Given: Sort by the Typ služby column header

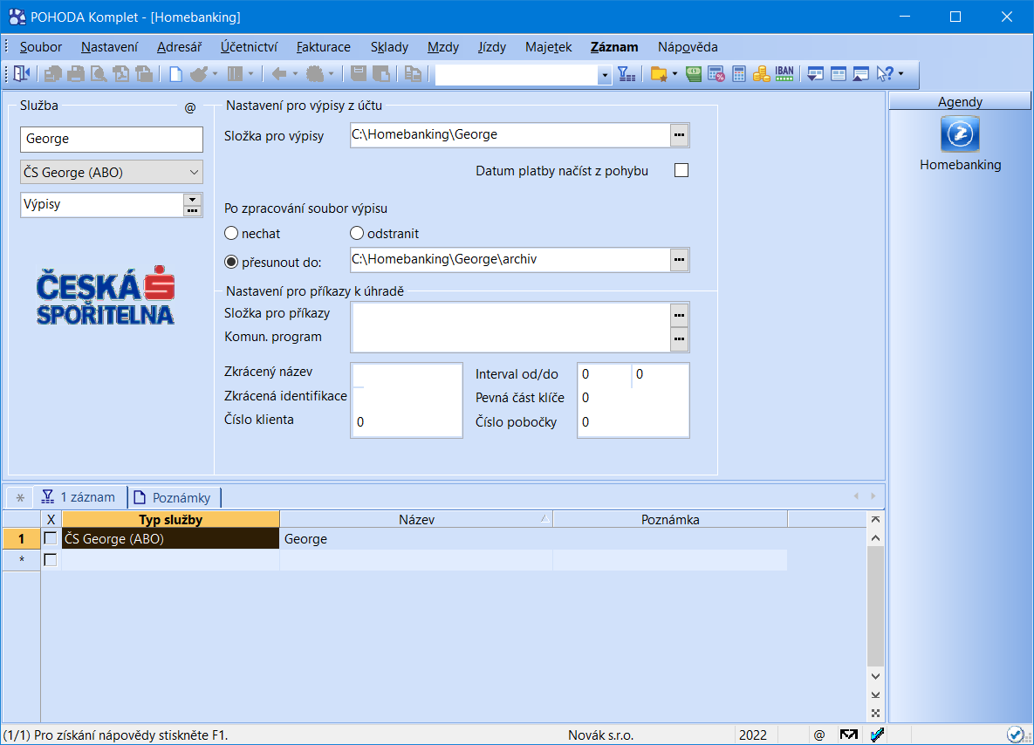Looking at the screenshot, I should (x=170, y=520).
